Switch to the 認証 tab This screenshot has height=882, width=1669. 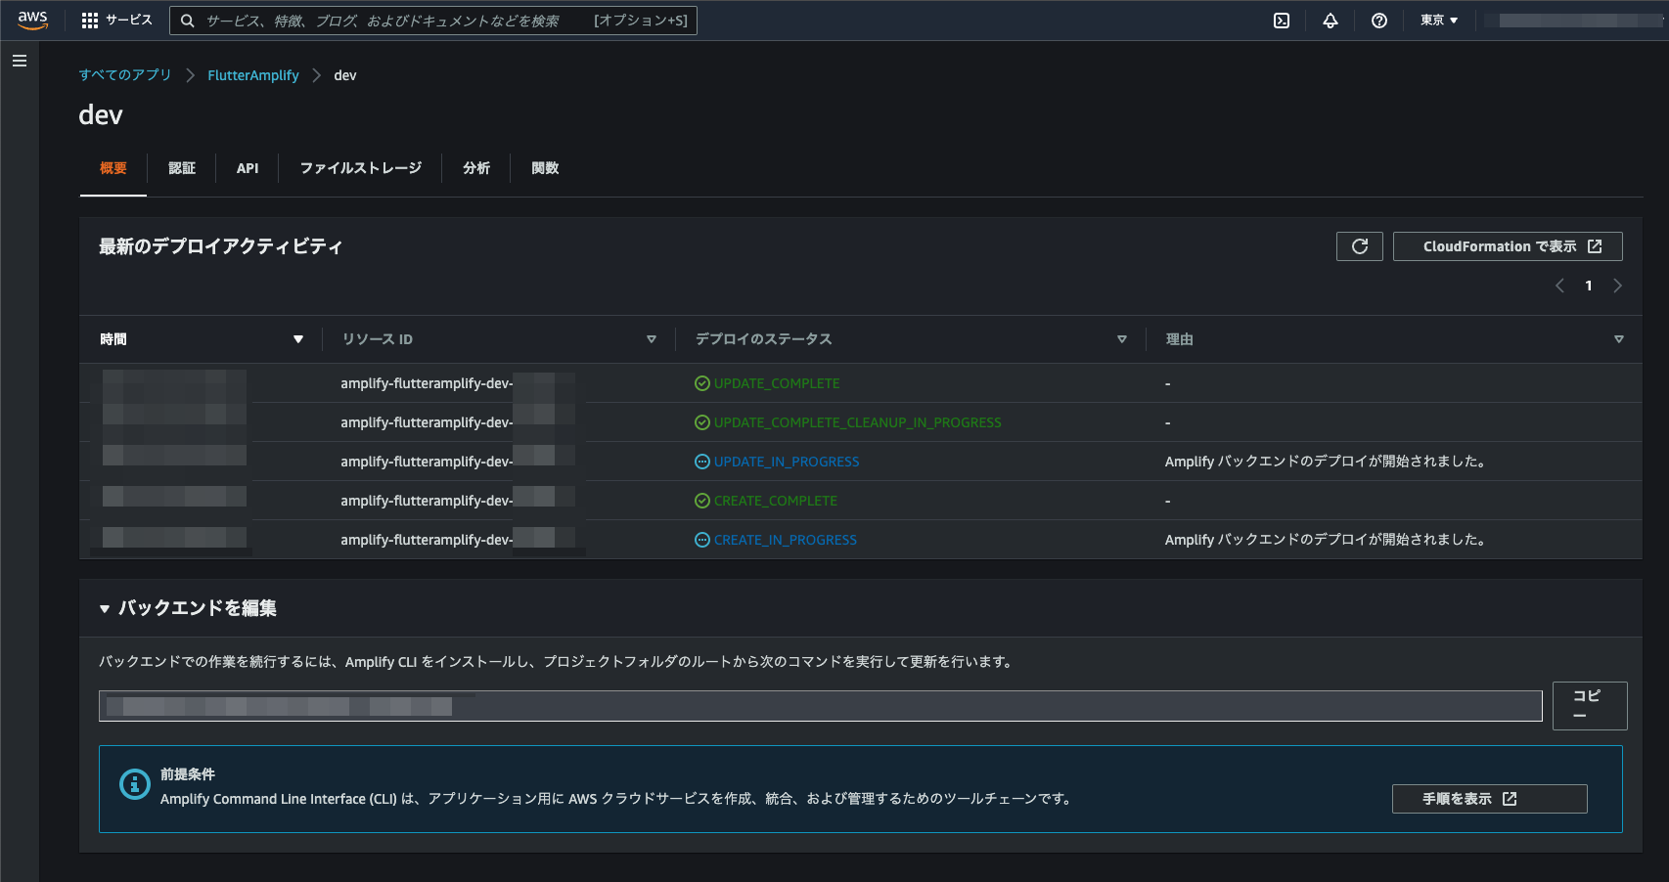click(182, 168)
